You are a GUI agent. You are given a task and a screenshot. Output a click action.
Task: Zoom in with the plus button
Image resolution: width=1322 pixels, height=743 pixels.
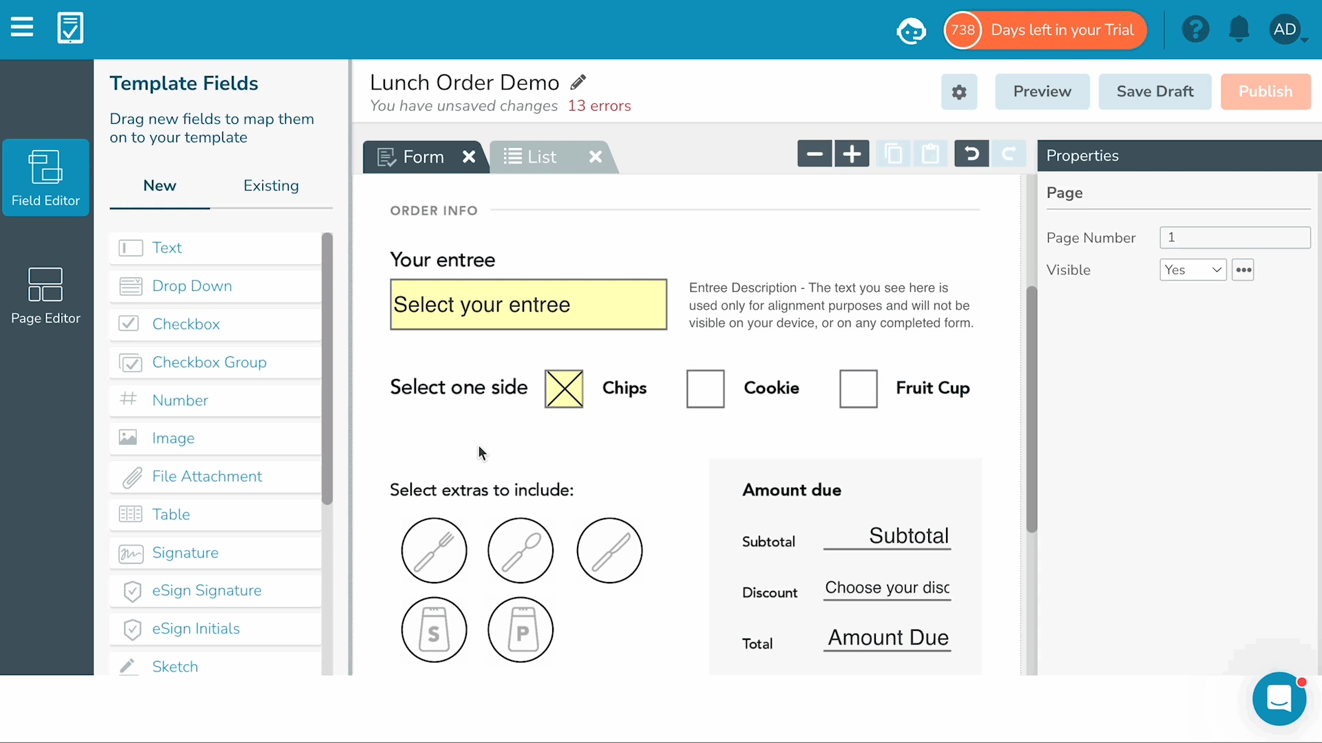coord(852,154)
